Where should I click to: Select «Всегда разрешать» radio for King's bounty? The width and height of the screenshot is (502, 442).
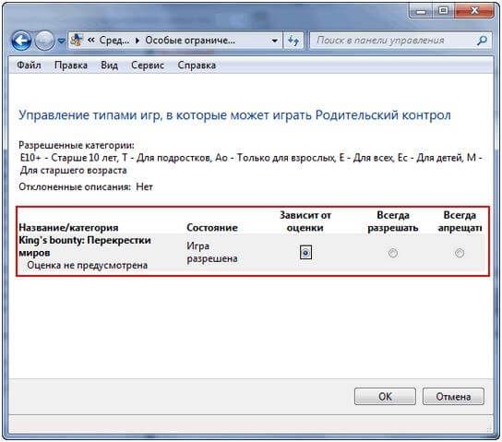pos(393,253)
